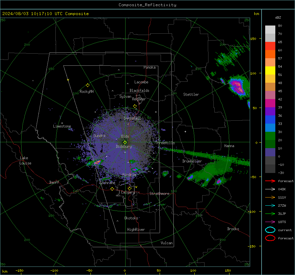Click the yellow diamond marker below Cochrane
Screen dimensions: 295x275
112,189
